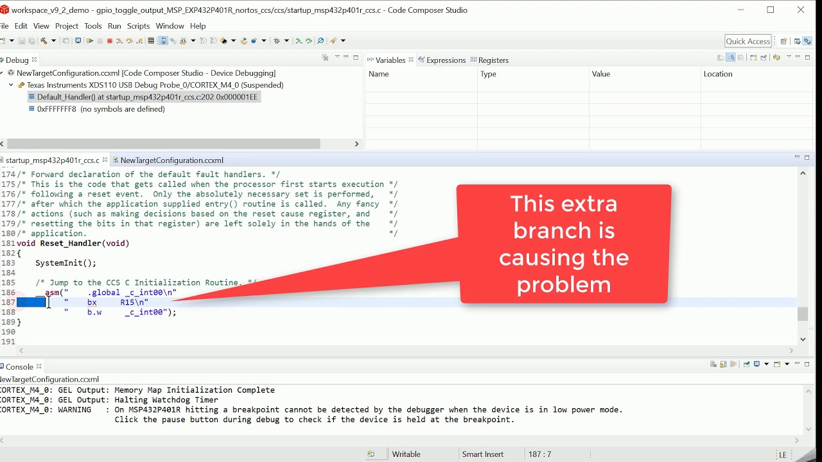Click the red Terminate button
The width and height of the screenshot is (822, 462).
(x=109, y=40)
